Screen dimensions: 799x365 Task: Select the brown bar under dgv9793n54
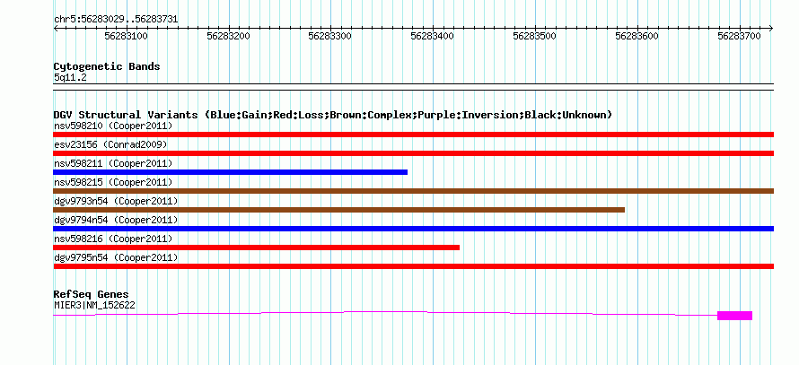(x=338, y=210)
